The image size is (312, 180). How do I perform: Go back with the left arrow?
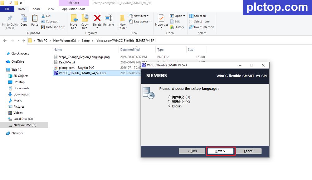point(5,41)
